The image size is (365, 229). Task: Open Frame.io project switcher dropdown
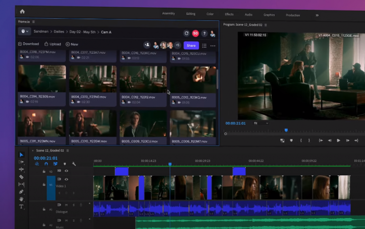tap(24, 31)
